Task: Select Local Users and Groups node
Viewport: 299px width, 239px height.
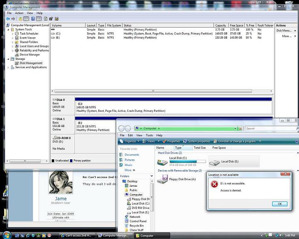Action: pos(34,46)
